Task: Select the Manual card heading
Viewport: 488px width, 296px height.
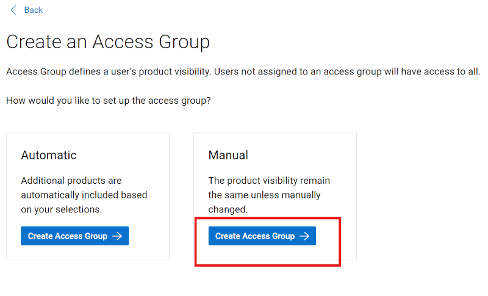Action: [x=228, y=155]
